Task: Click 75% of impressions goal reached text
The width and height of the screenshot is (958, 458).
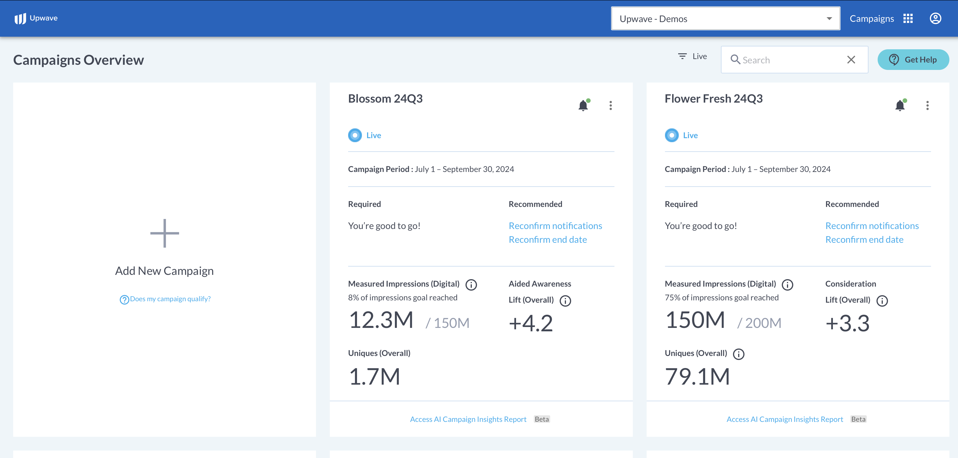Action: coord(722,298)
